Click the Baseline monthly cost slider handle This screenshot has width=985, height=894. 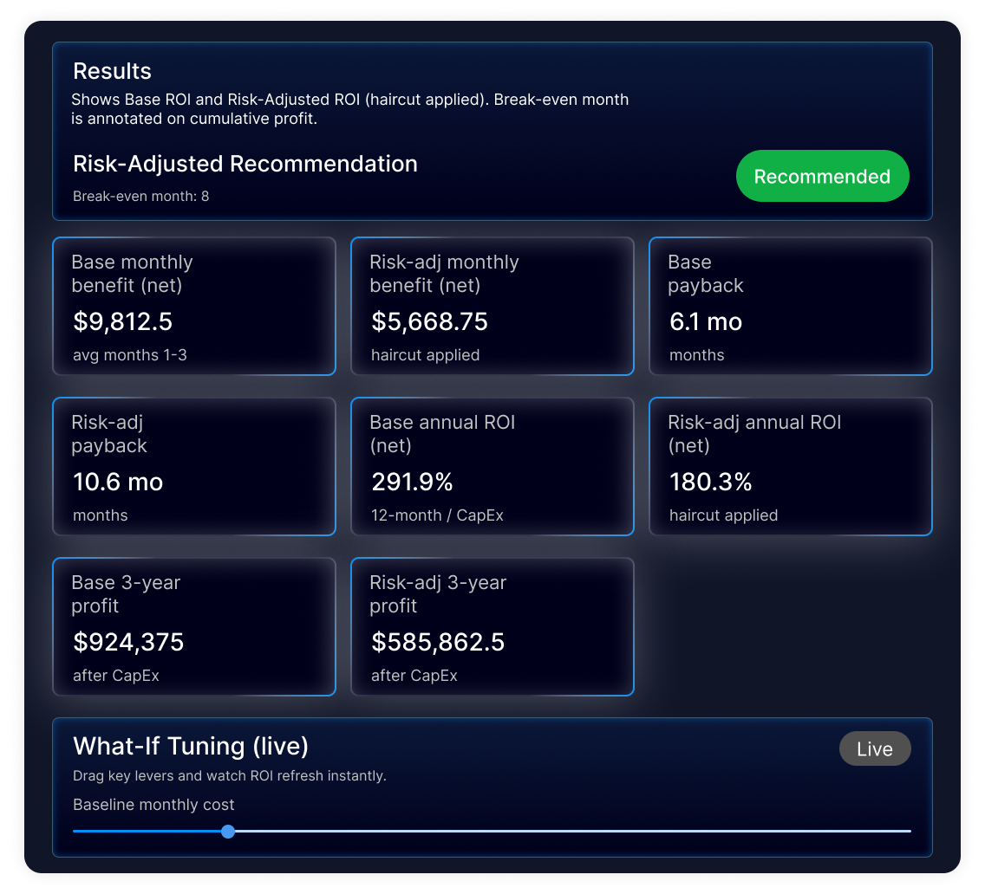tap(228, 832)
